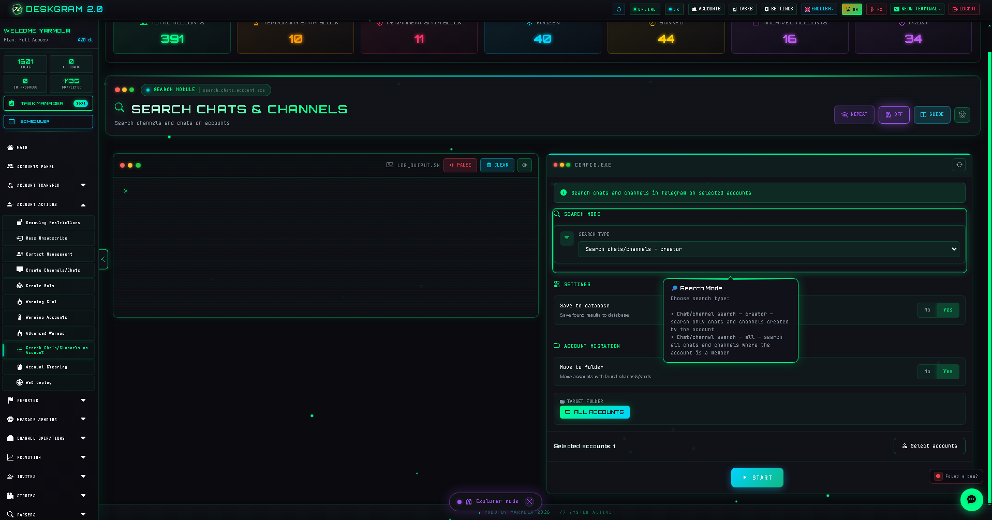Open Removing Restrictions in the sidebar
992x520 pixels.
pos(49,222)
